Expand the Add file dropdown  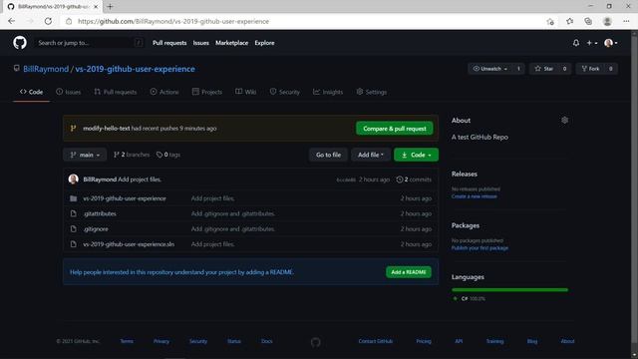[x=371, y=155]
